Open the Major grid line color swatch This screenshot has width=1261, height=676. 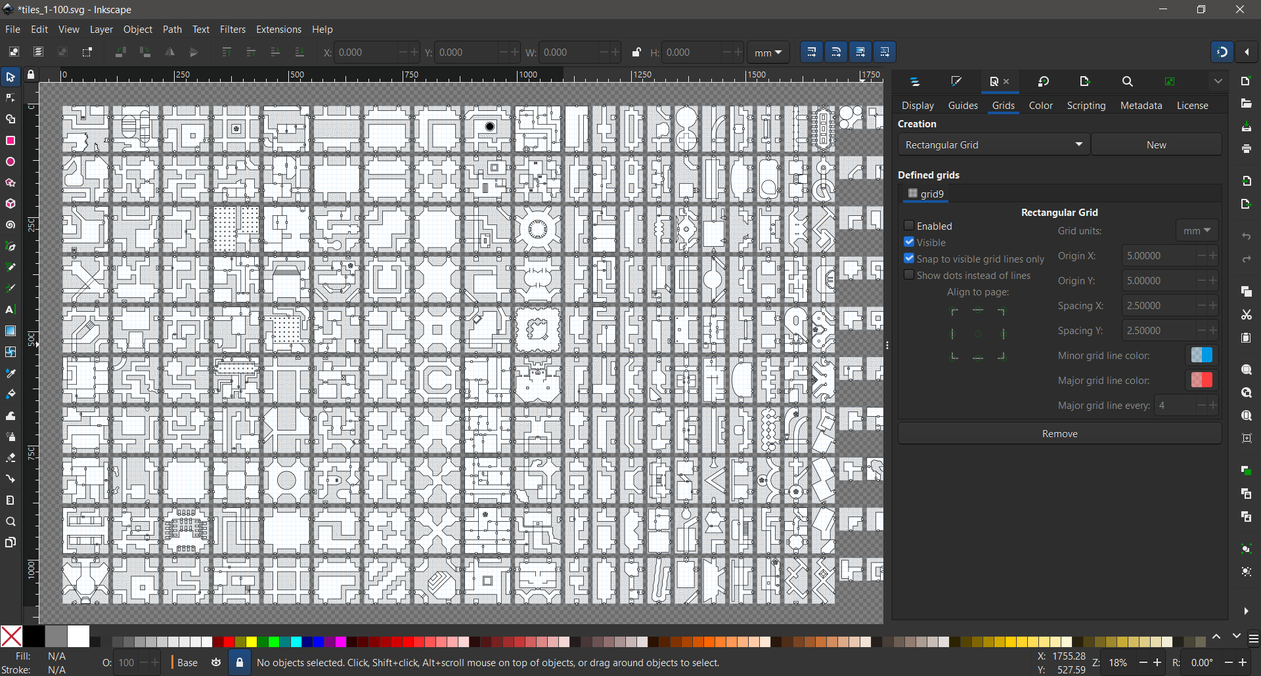point(1201,381)
